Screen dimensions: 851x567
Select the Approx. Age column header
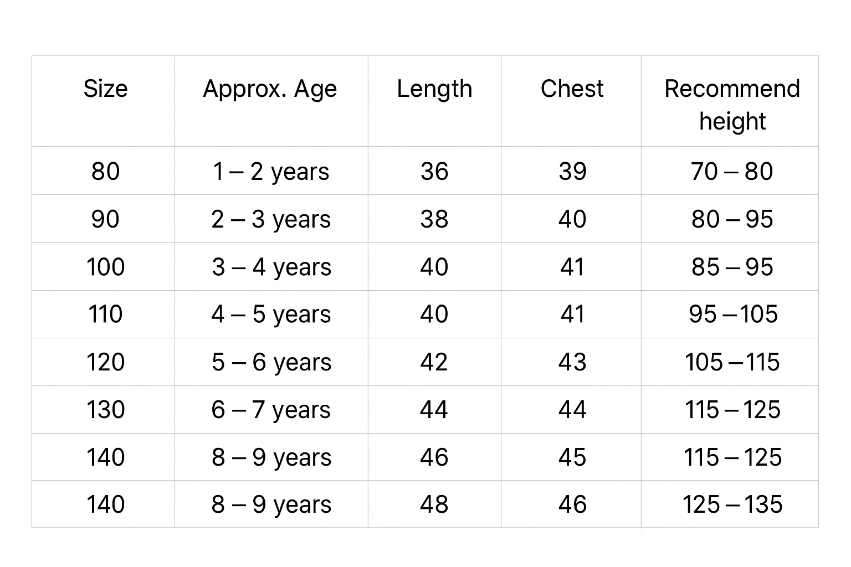pos(270,89)
